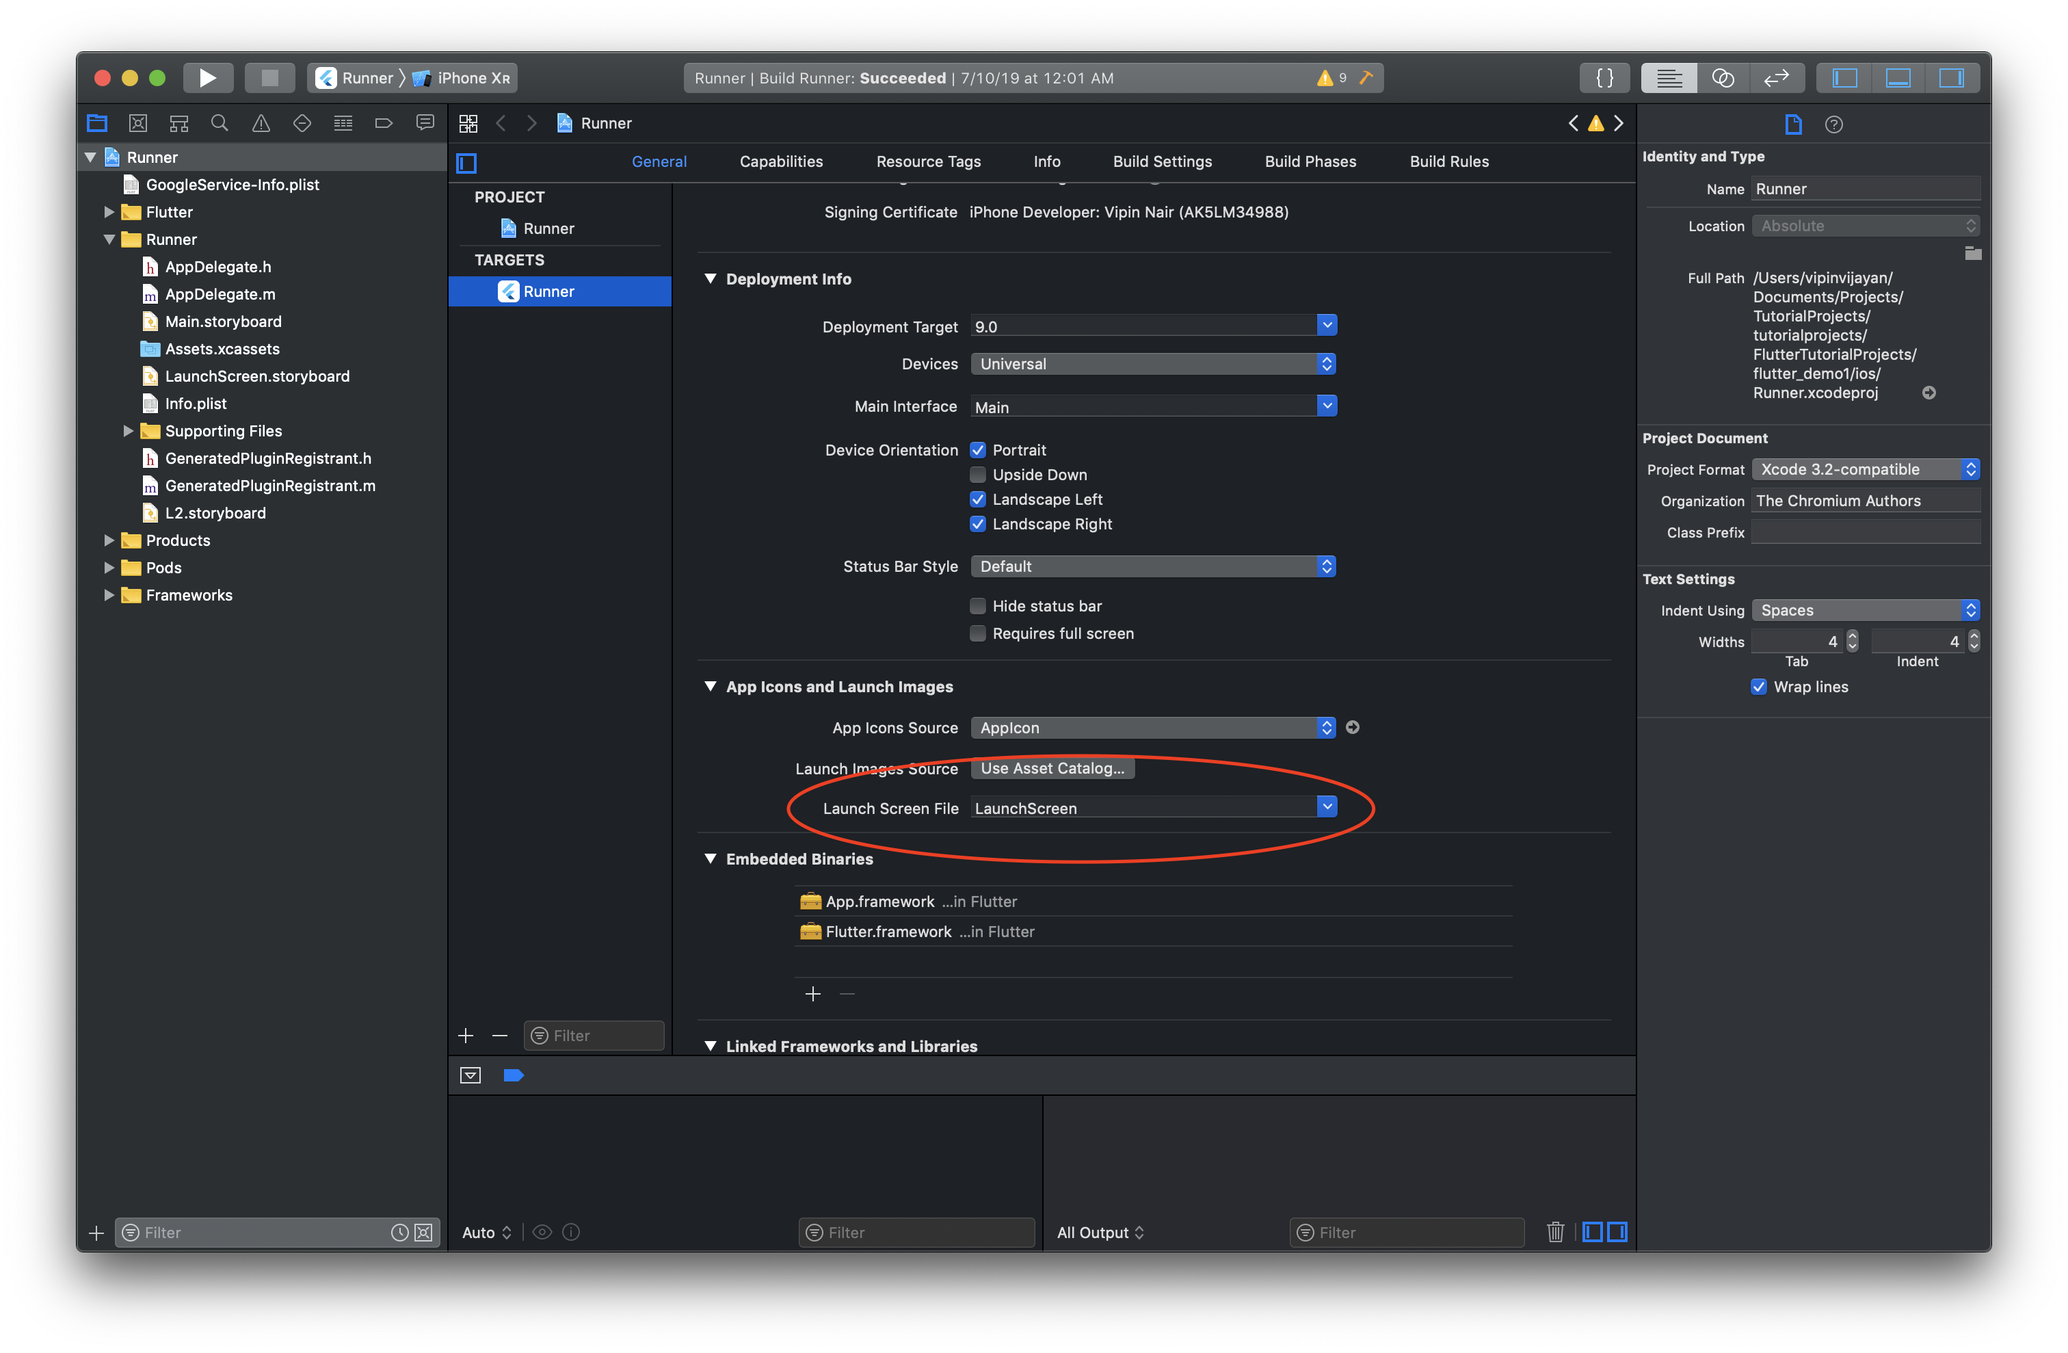Open the Source Control navigator
2068x1353 pixels.
[x=137, y=123]
